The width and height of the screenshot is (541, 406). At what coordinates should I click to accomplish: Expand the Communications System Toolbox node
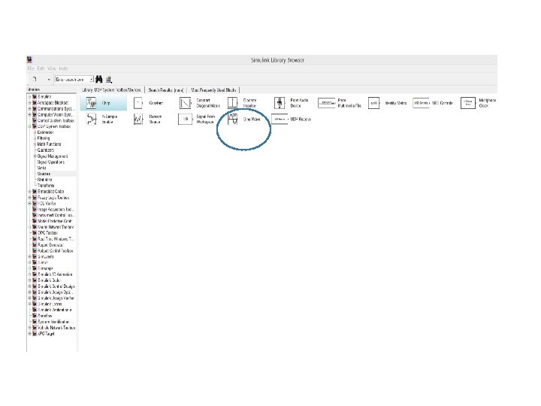click(29, 108)
